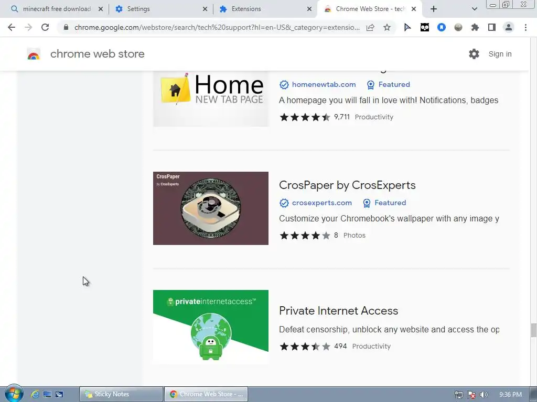Close the minecraft free download tab
This screenshot has height=402, width=537.
[x=101, y=9]
